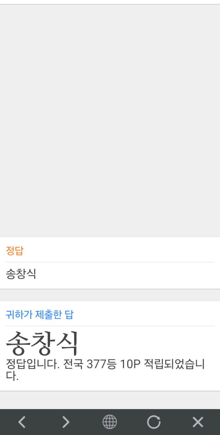Click the 전국 377등 ranking text
The width and height of the screenshot is (220, 435).
pyautogui.click(x=89, y=364)
